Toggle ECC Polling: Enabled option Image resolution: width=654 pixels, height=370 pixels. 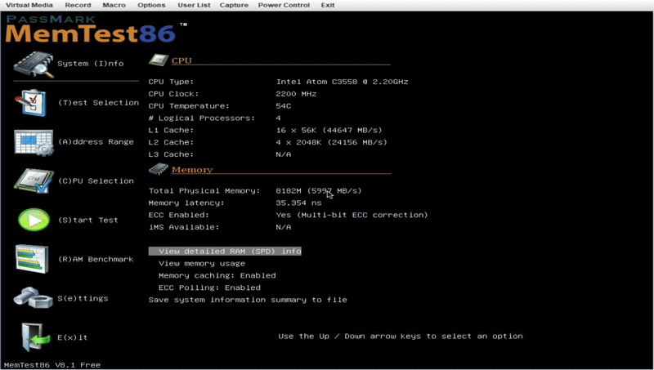pos(209,288)
